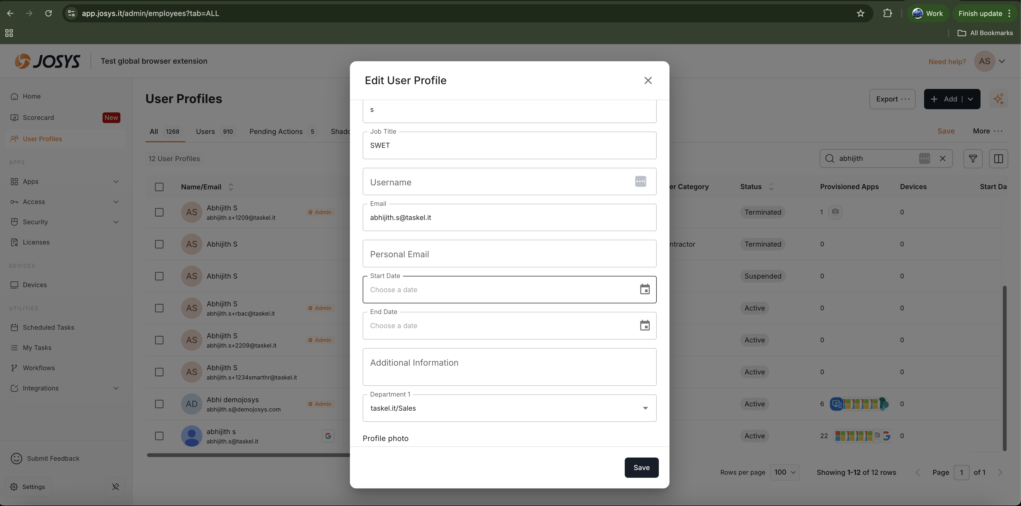Switch to the Pending Actions tab
This screenshot has height=506, width=1021.
click(x=276, y=132)
